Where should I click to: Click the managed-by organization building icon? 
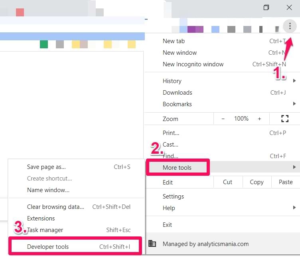pos(152,244)
